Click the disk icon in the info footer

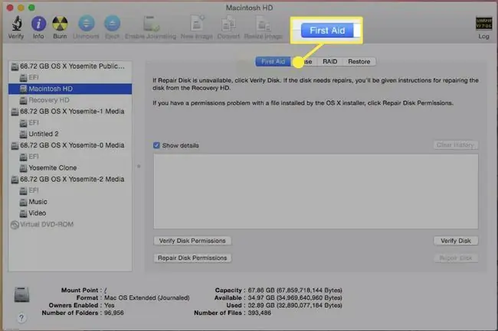[21, 294]
